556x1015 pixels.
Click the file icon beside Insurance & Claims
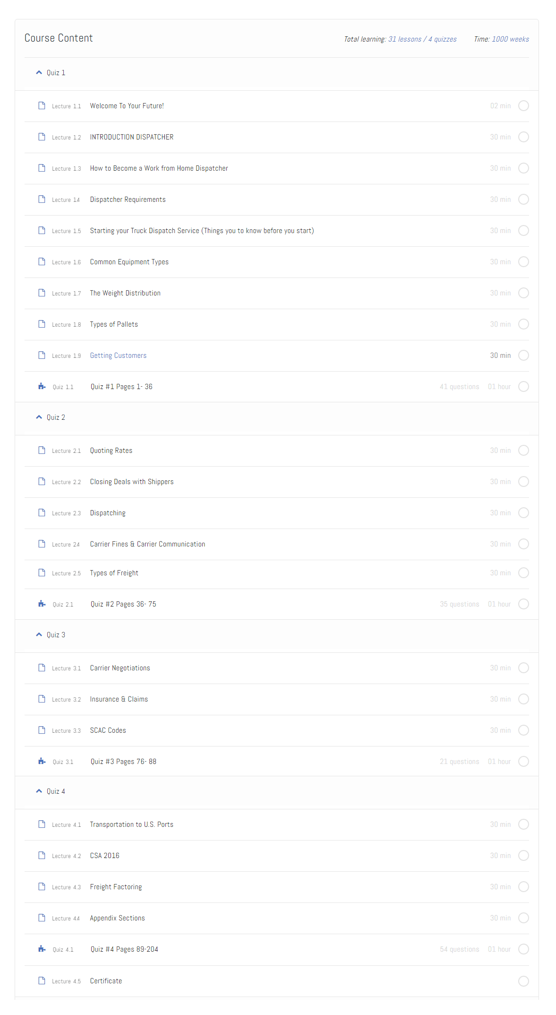(x=42, y=699)
